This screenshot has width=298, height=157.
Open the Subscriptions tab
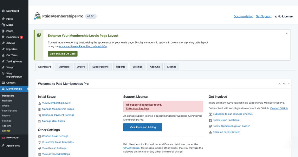tap(100, 67)
